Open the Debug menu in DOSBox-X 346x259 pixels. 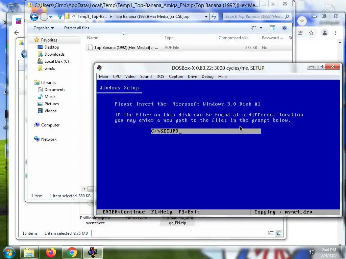[207, 77]
